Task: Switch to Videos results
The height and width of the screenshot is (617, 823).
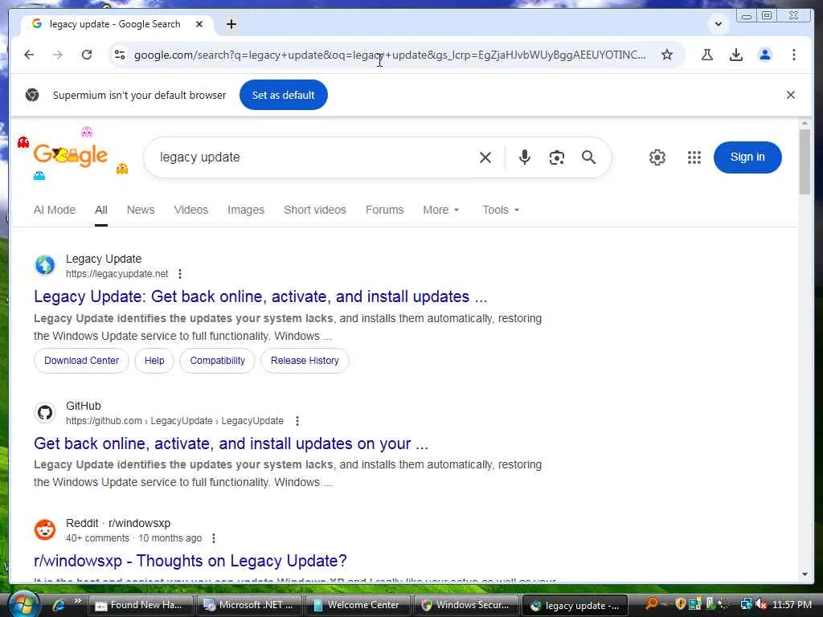Action: click(191, 210)
